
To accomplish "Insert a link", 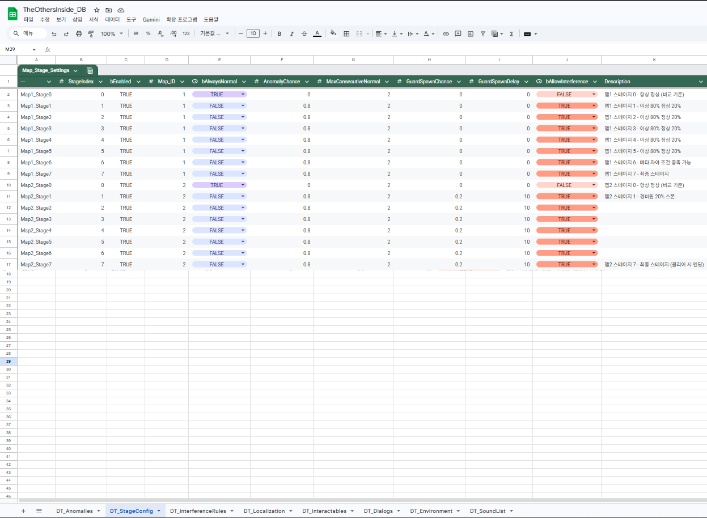I will (446, 34).
